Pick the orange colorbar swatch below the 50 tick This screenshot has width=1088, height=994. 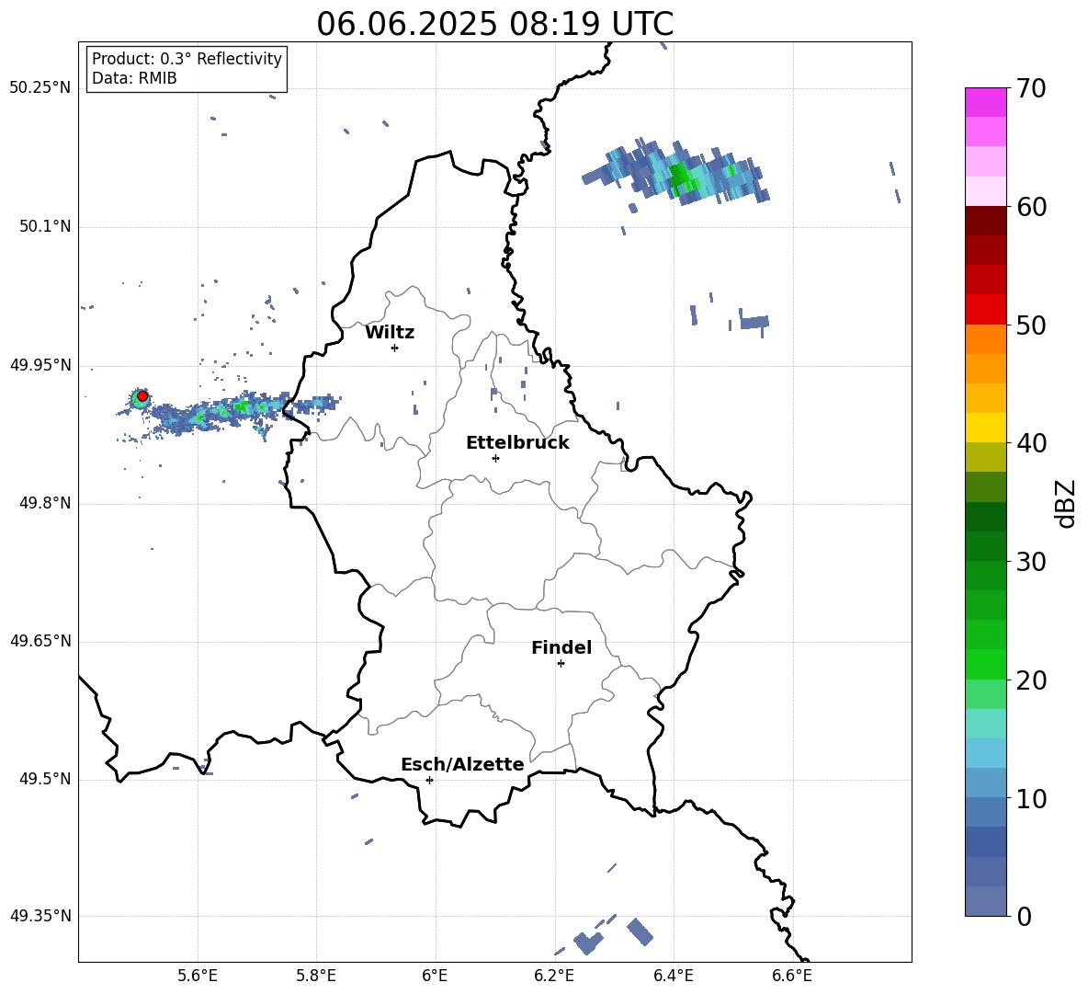tap(985, 339)
